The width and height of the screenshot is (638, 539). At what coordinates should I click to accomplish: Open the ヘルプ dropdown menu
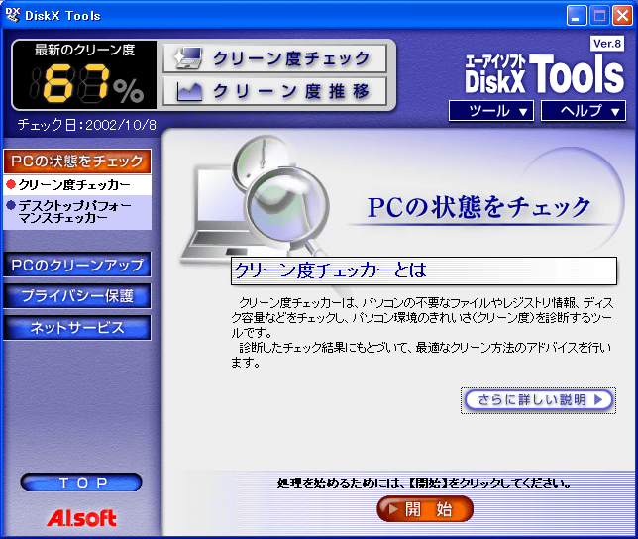pyautogui.click(x=584, y=111)
